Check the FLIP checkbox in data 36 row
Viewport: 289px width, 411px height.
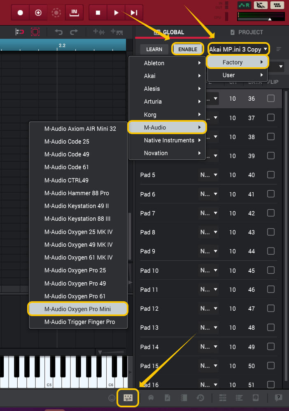(x=271, y=98)
